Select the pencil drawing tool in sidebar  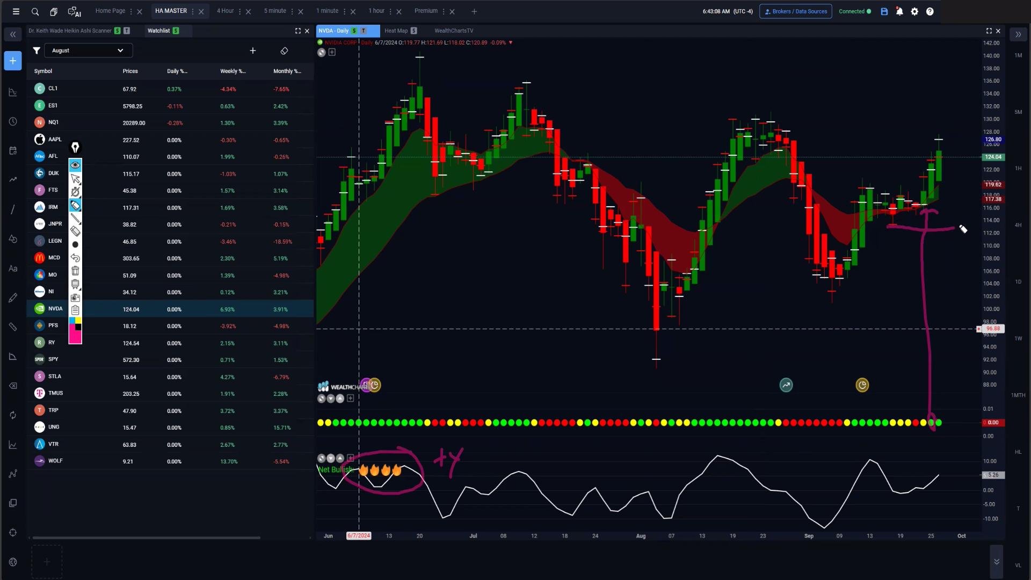pos(13,298)
